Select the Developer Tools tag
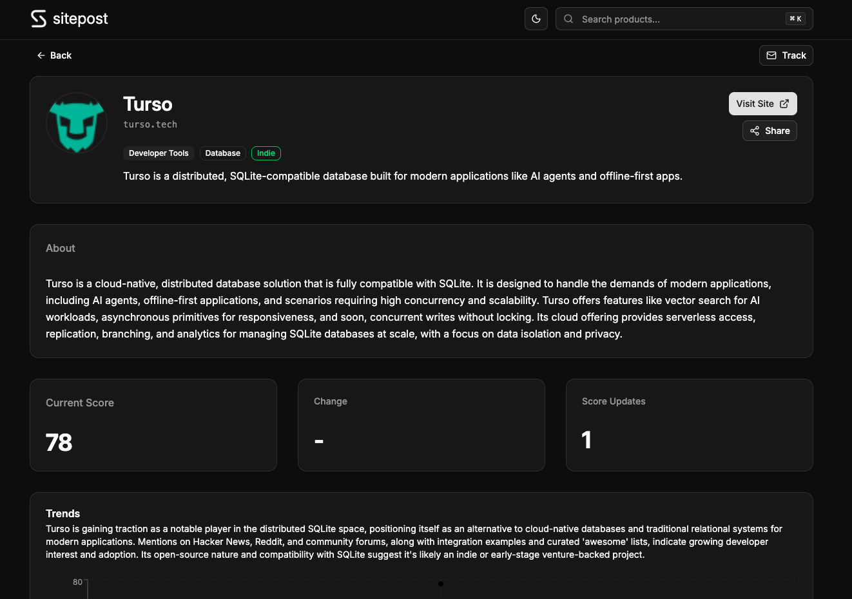 tap(159, 153)
